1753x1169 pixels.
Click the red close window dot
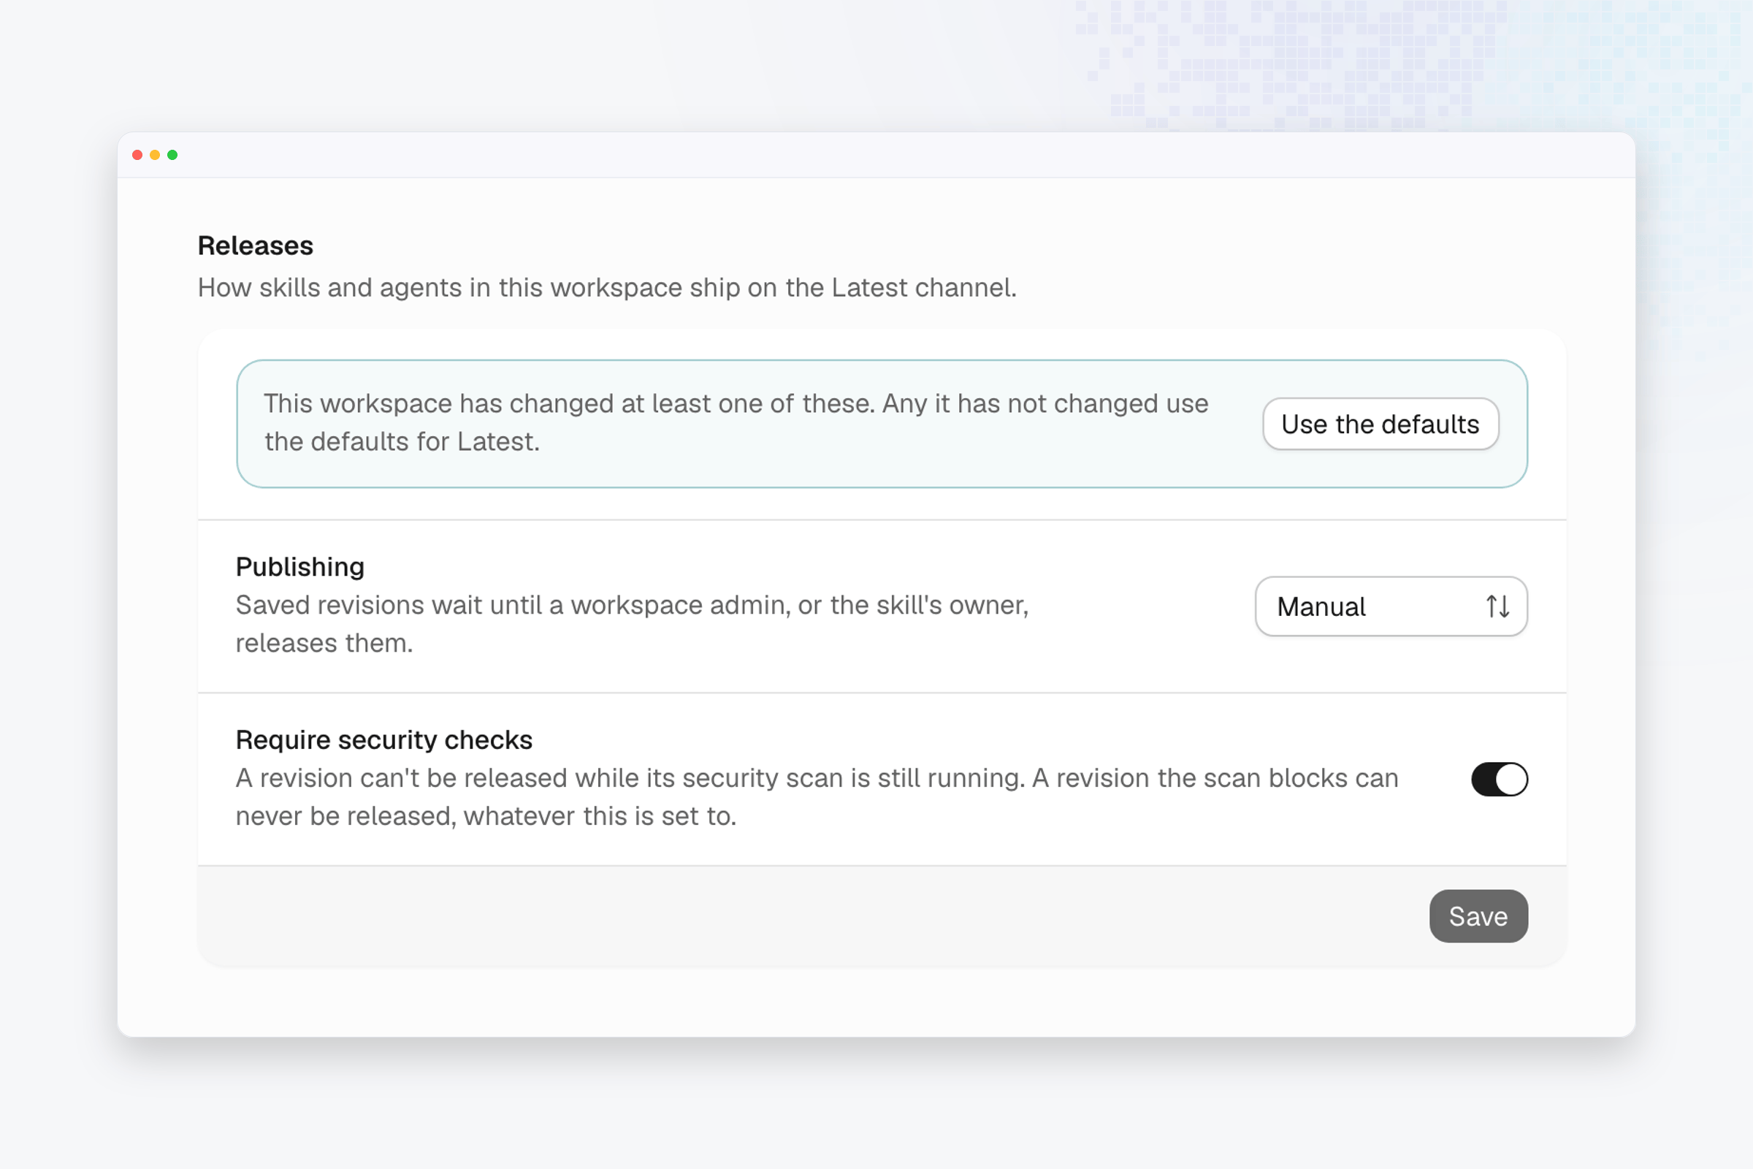pyautogui.click(x=137, y=155)
